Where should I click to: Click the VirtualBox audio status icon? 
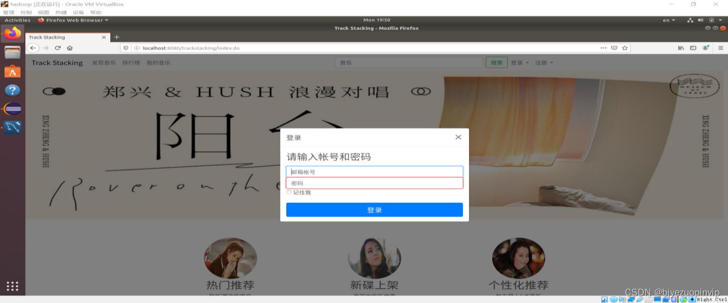pyautogui.click(x=622, y=299)
